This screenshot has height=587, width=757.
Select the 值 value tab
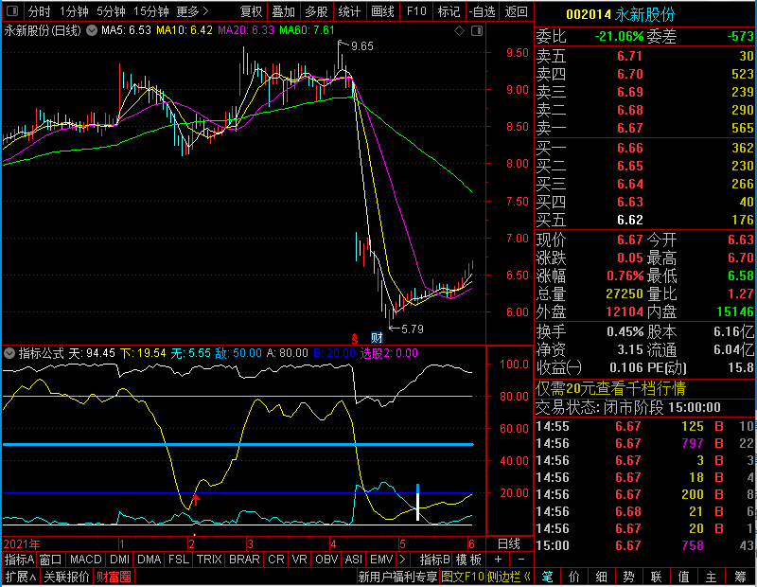click(683, 577)
